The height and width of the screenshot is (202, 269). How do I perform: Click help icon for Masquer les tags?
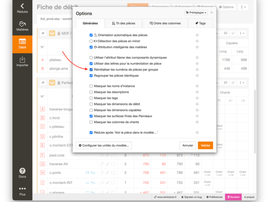197,98
